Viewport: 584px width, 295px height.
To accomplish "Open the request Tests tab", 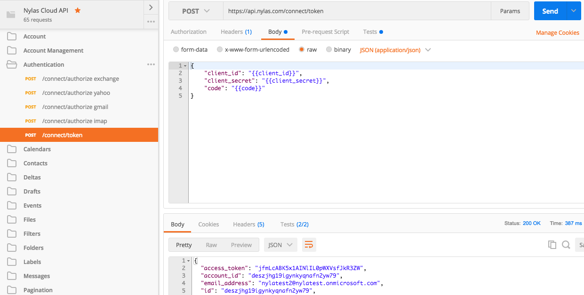I will [x=373, y=32].
